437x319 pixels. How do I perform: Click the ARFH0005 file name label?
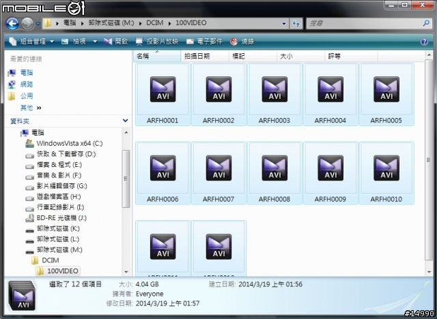(386, 121)
